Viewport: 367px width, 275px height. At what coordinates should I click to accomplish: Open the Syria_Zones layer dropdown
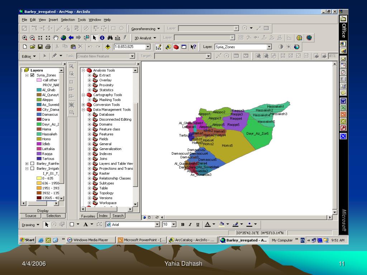(270, 47)
